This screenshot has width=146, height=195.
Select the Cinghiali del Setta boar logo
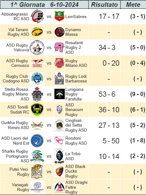[60, 125]
